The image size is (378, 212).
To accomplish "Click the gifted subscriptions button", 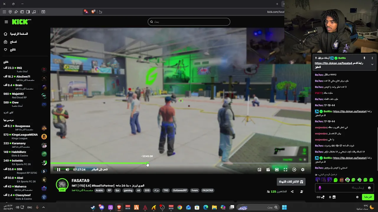I will tap(291, 182).
